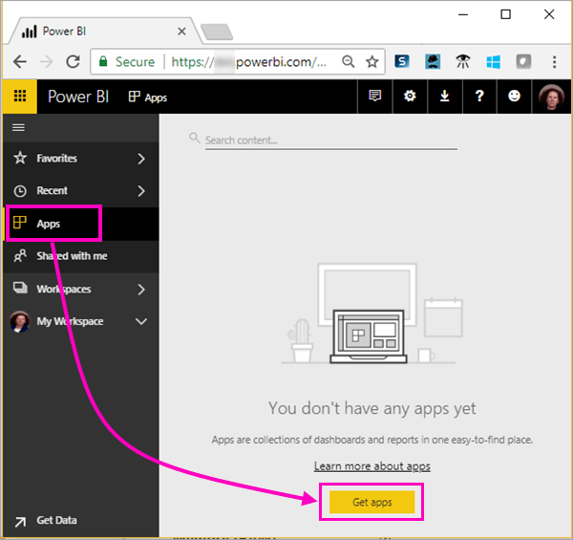Open the settings gear icon
The image size is (573, 540).
(410, 97)
